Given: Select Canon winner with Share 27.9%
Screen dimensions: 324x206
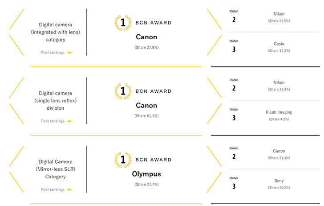Looking at the screenshot, I should point(146,37).
